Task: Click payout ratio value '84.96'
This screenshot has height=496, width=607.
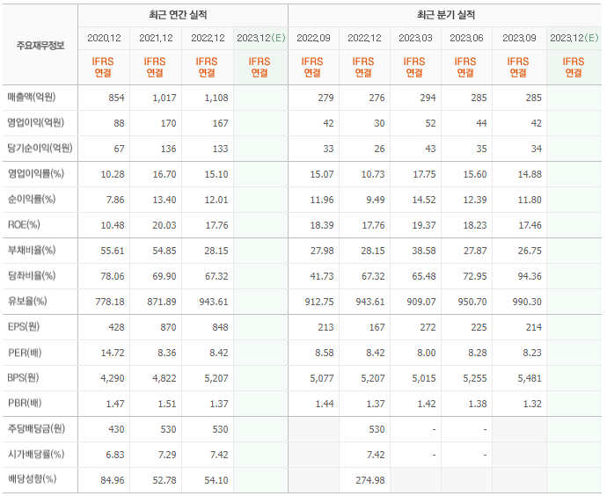Action: 113,480
